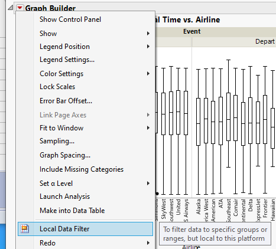
Task: Click the United airline axis label
Action: point(178,207)
